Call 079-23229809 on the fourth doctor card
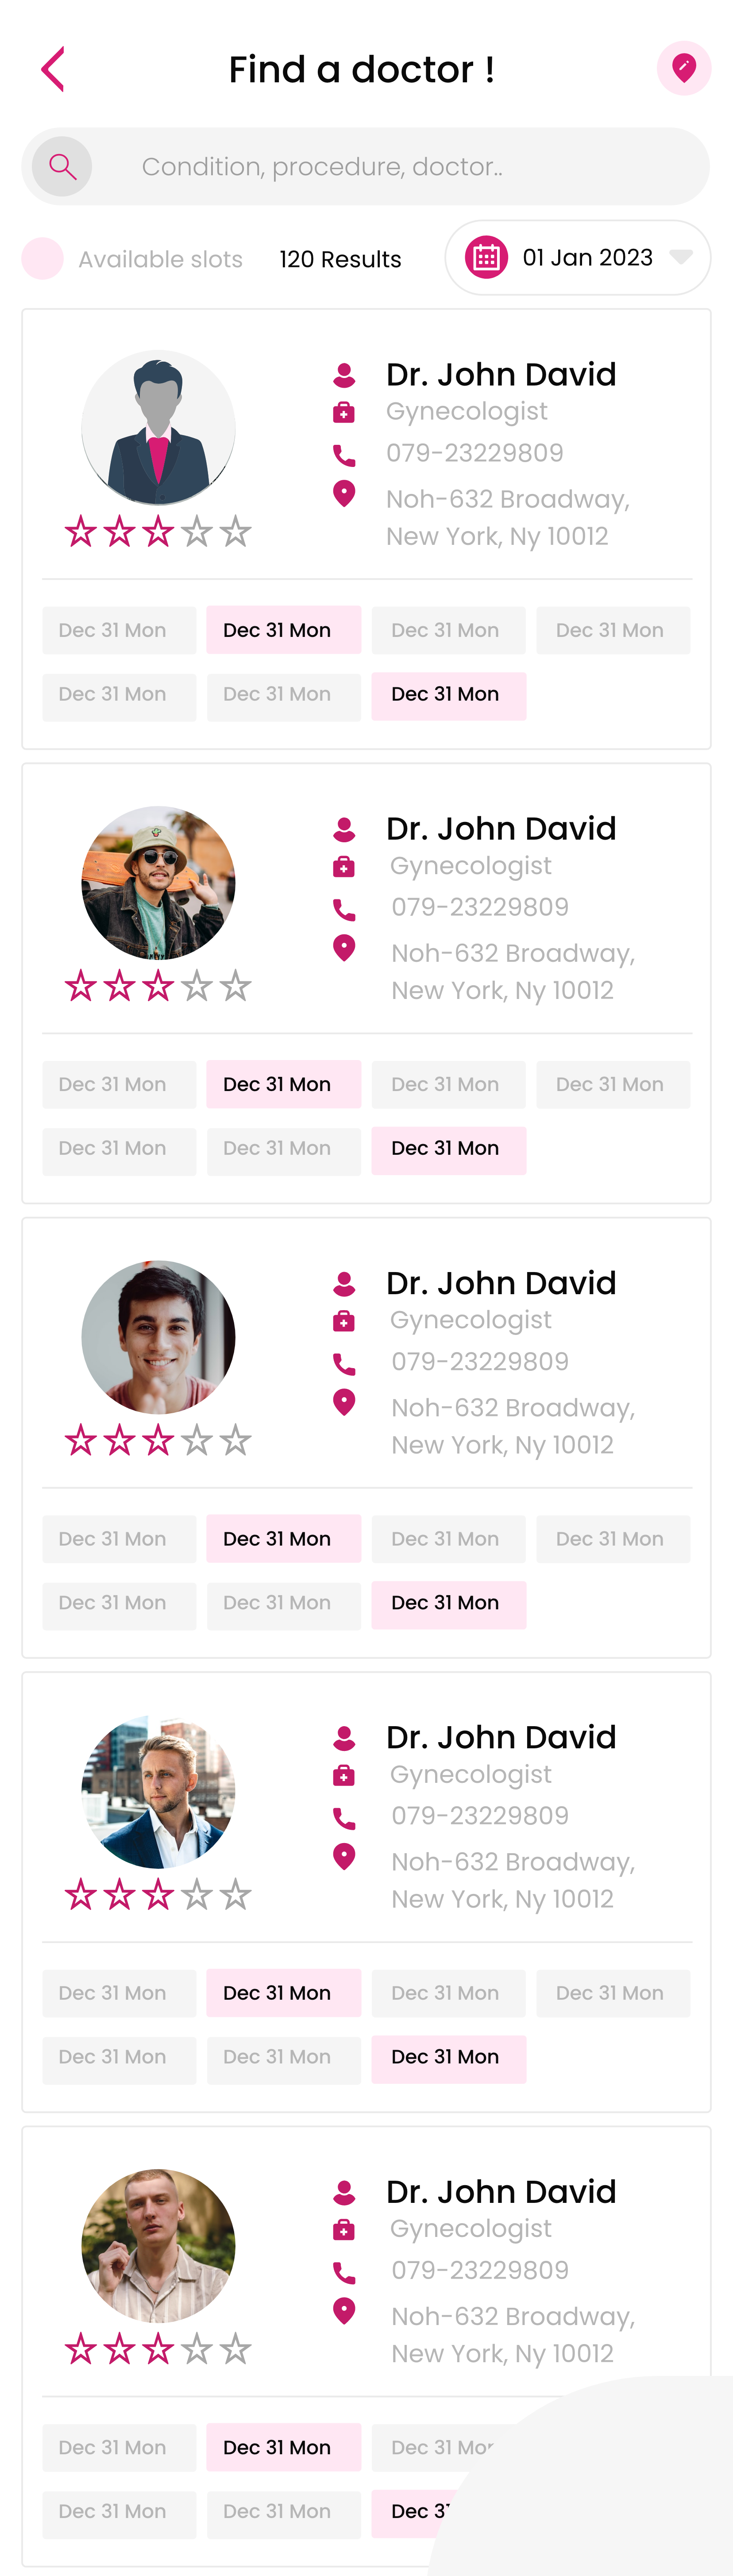Screen dimensions: 733x2576 tap(480, 1816)
